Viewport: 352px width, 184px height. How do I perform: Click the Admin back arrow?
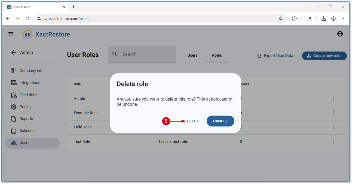[x=14, y=52]
